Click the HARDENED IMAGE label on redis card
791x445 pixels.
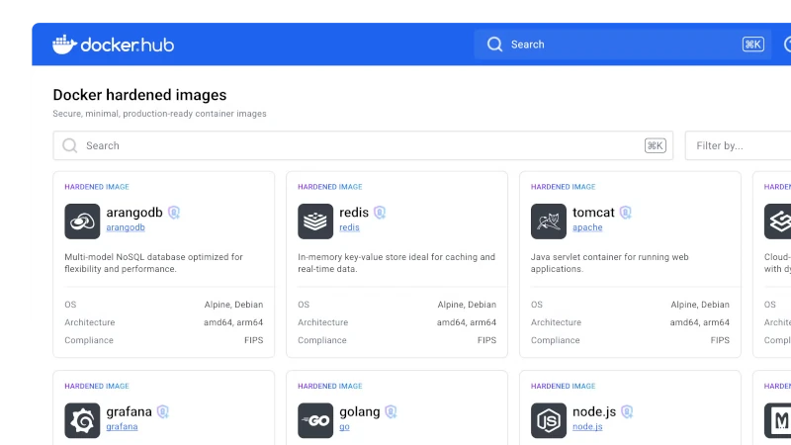click(330, 187)
